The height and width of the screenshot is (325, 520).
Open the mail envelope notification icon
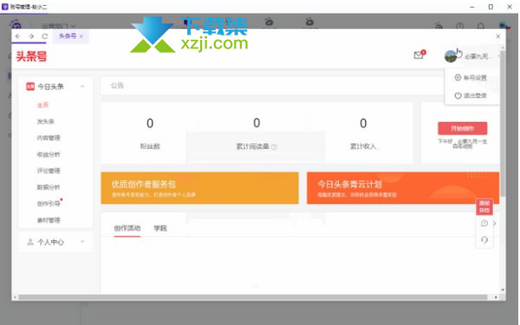coord(419,55)
